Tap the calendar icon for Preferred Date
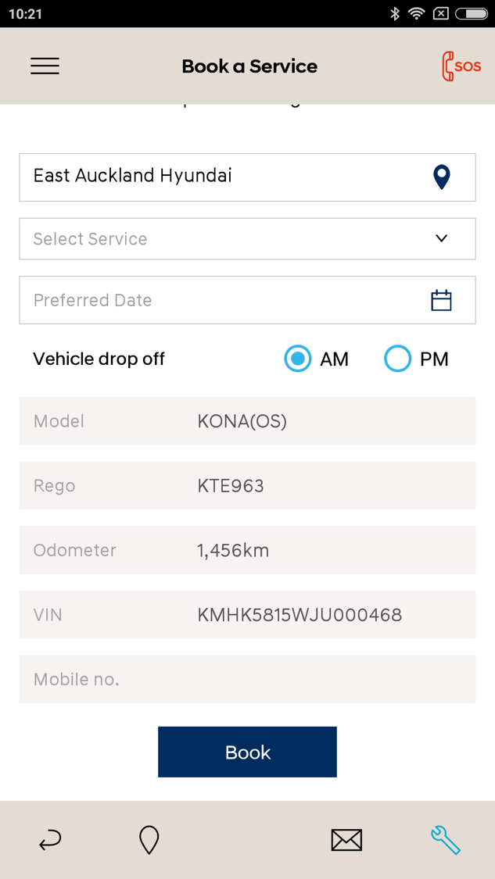Screen dimensions: 495x879 tap(441, 299)
